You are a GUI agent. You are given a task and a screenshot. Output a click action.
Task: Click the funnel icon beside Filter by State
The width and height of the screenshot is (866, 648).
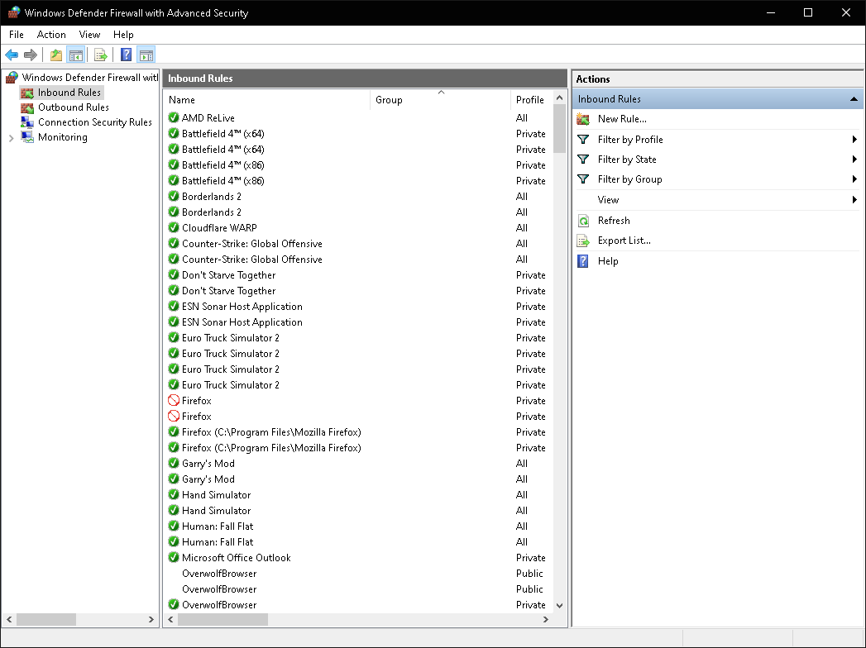coord(583,159)
